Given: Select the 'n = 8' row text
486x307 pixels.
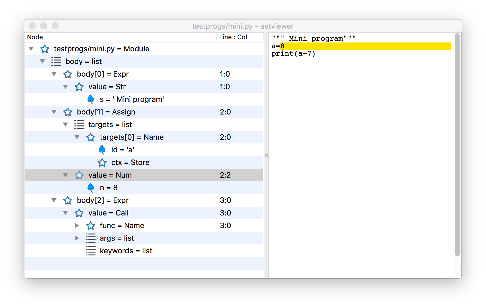Looking at the screenshot, I should click(109, 188).
